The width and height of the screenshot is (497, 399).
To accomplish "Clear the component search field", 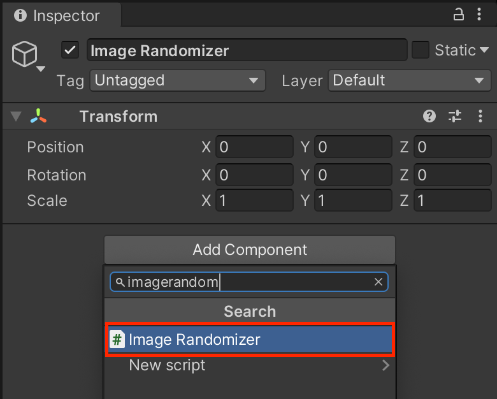I will [378, 282].
